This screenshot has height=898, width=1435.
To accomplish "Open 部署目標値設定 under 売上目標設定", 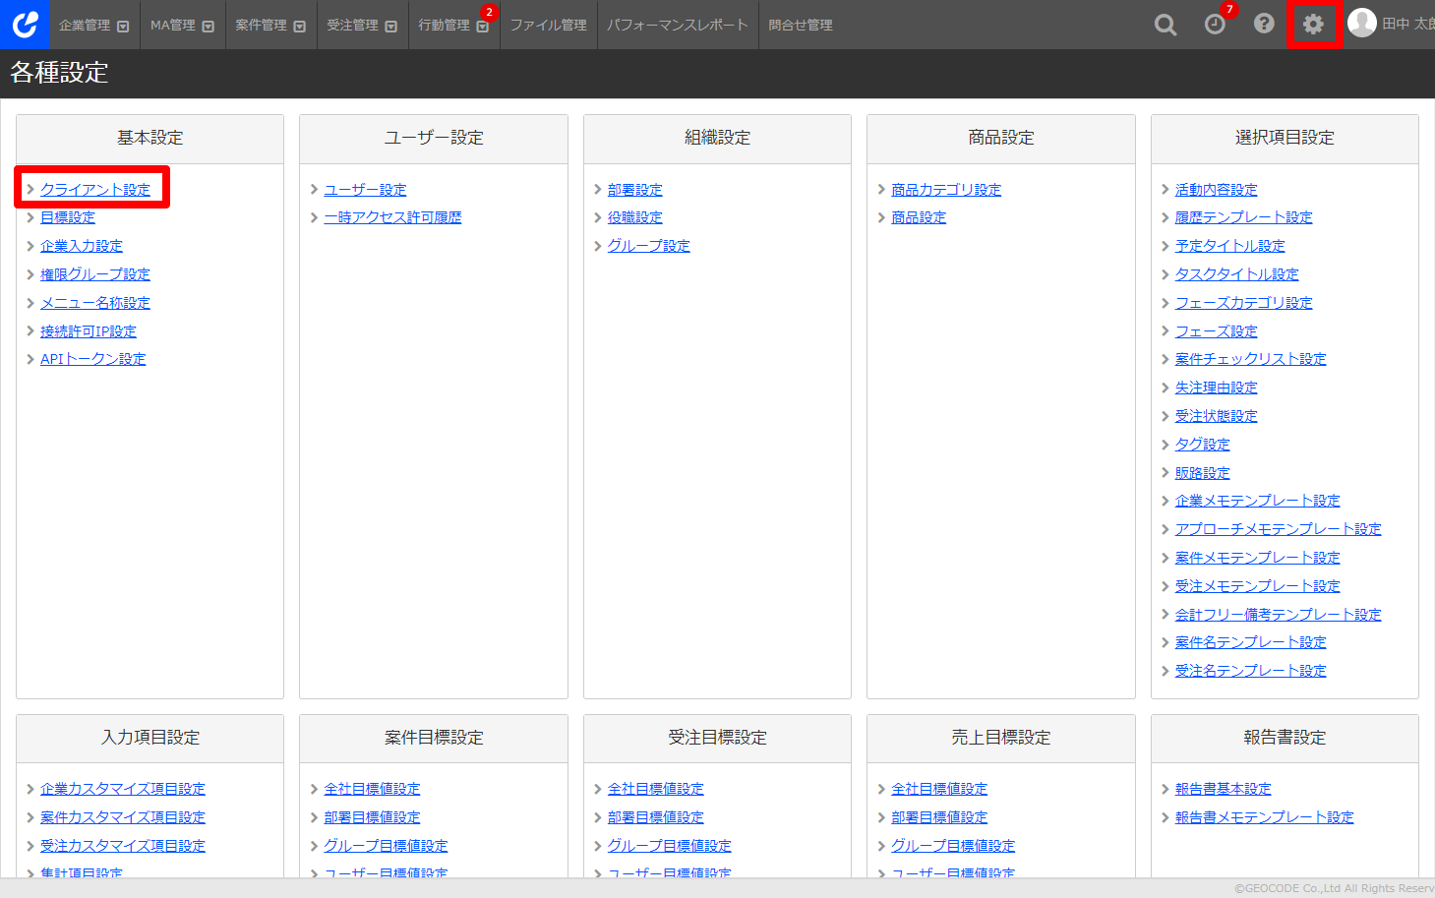I will click(x=939, y=817).
